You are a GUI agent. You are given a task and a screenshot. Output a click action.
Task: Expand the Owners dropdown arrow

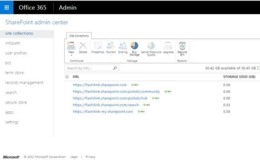(111, 55)
